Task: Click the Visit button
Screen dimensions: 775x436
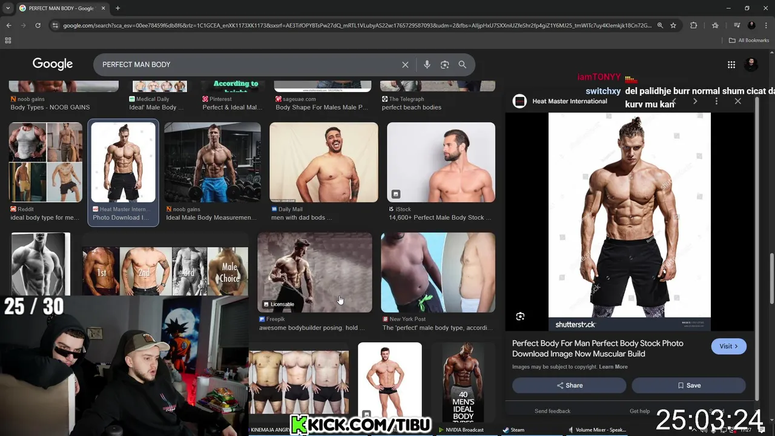Action: point(728,346)
